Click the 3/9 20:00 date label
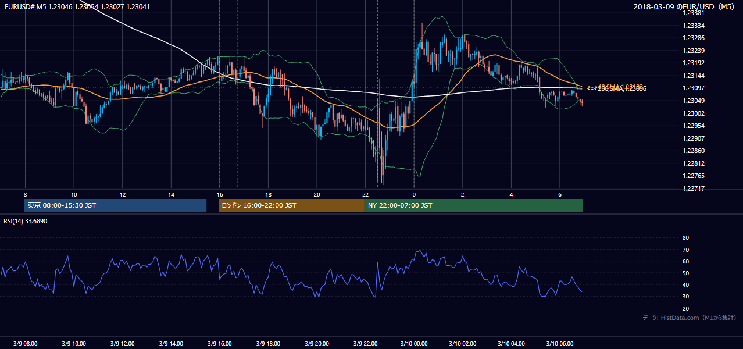 point(316,343)
